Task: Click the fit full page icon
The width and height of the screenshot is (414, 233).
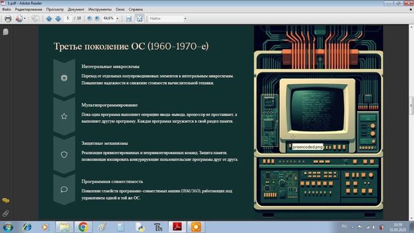Action: pos(140,18)
